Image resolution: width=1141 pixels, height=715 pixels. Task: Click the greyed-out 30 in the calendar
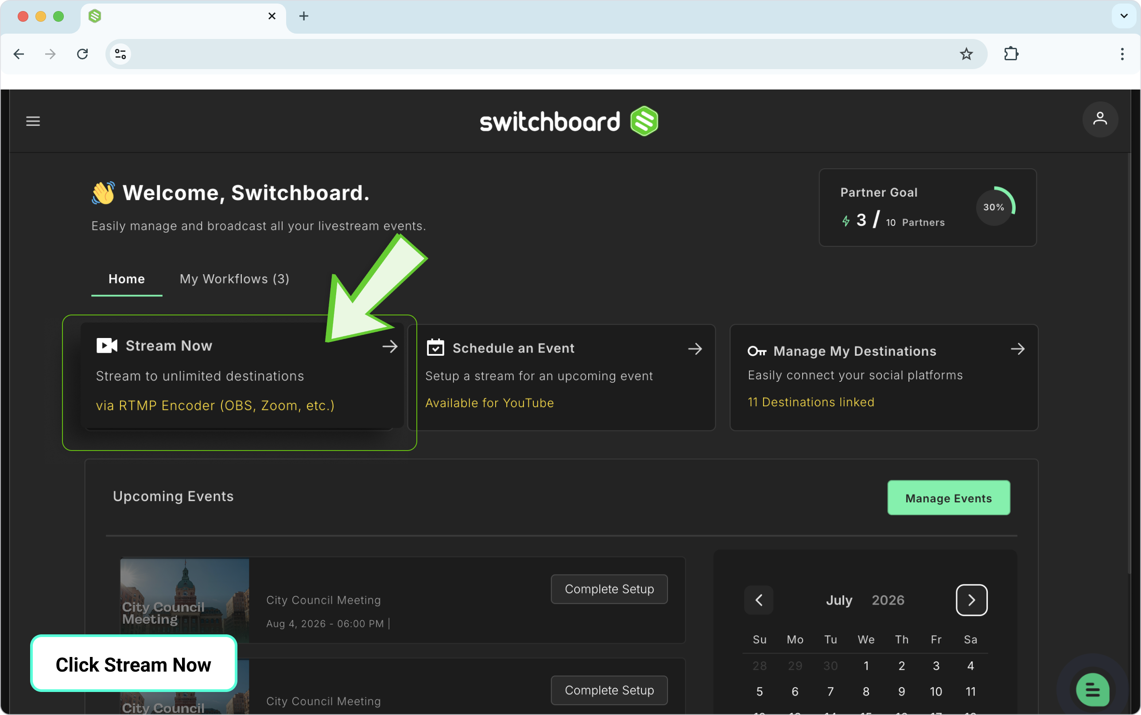(831, 666)
